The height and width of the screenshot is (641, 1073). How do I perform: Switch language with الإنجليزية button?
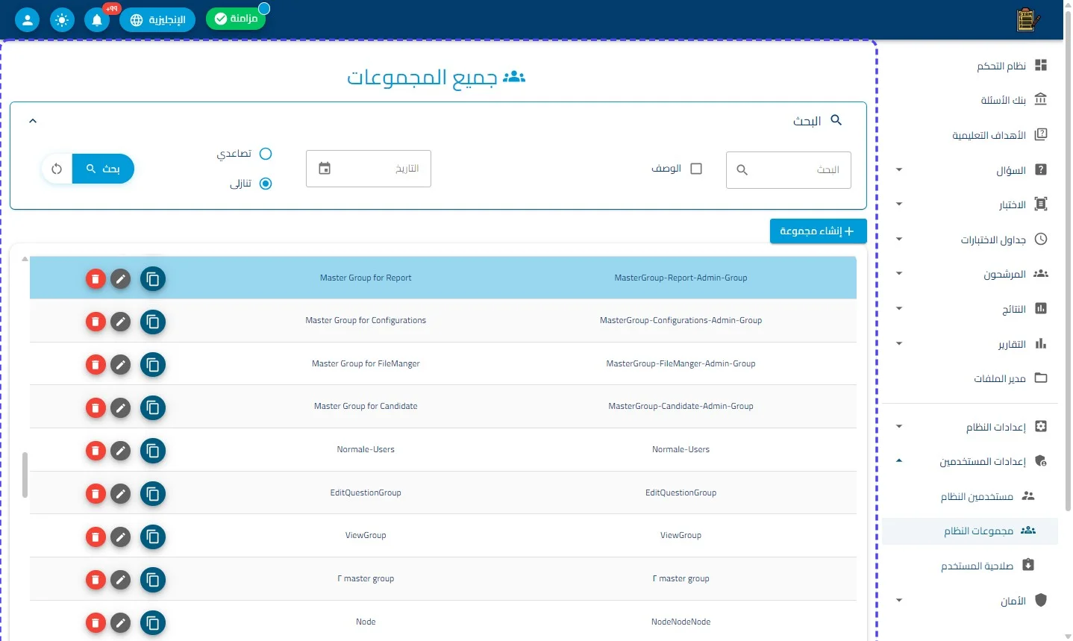pyautogui.click(x=157, y=19)
